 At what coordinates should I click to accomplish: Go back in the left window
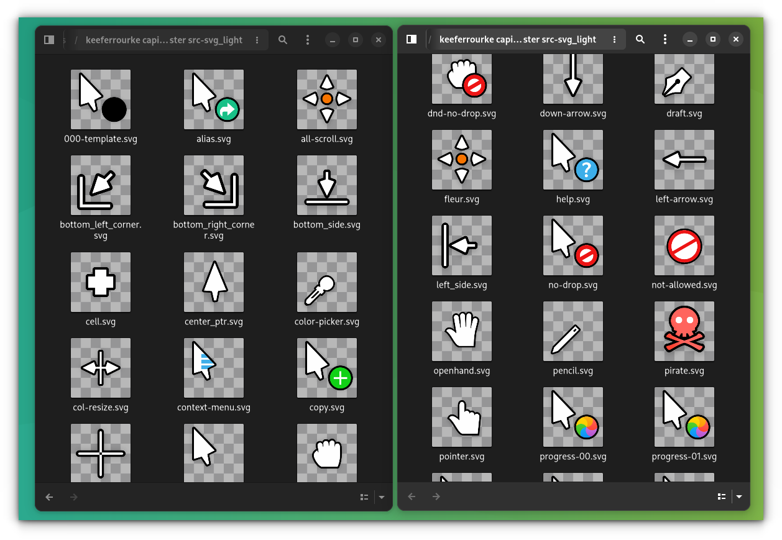click(50, 497)
